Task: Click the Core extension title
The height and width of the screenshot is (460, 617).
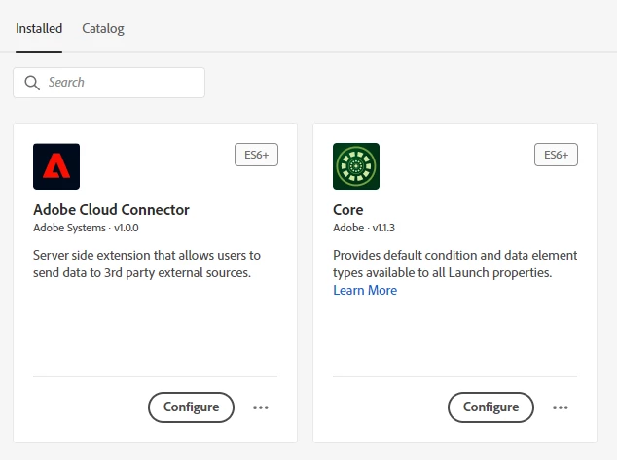Action: (x=348, y=209)
